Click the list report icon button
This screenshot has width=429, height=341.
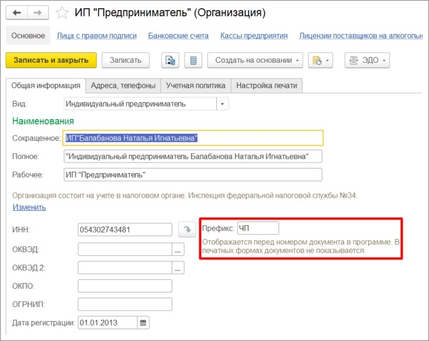(193, 60)
